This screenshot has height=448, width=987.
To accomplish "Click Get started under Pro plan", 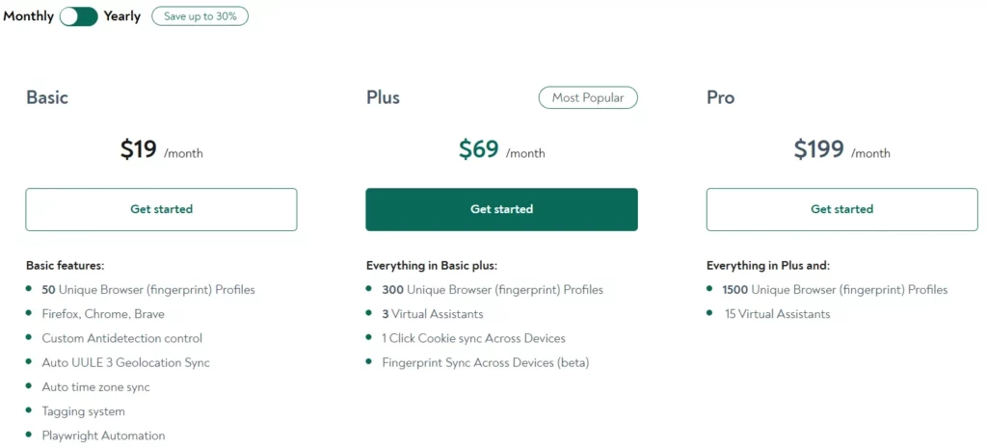I will [x=841, y=209].
